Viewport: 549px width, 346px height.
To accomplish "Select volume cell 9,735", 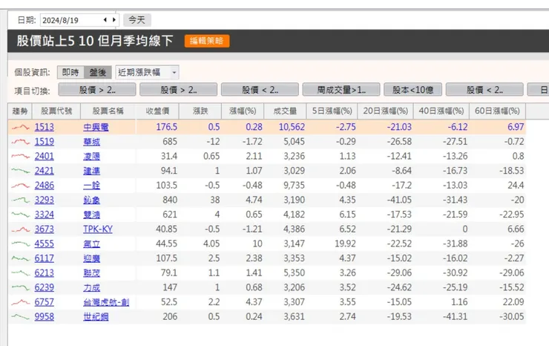I will tap(294, 186).
